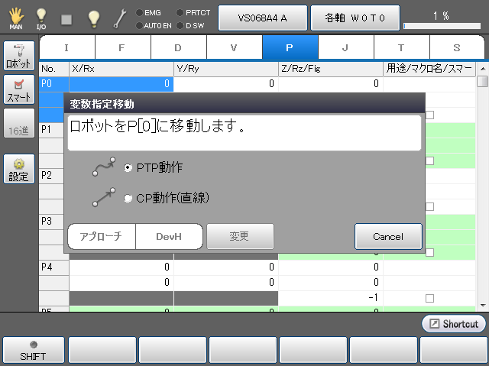Image resolution: width=489 pixels, height=366 pixels.
Task: Switch to the V variable tab
Action: (x=234, y=47)
